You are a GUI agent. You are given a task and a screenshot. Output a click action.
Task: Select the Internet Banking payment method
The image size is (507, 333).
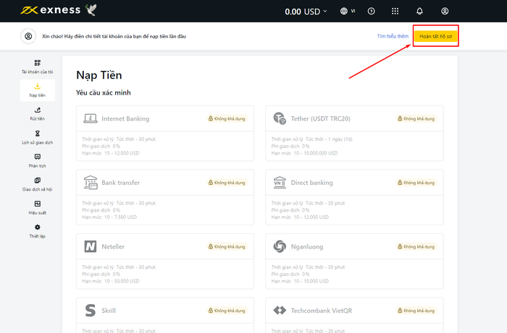(x=165, y=133)
